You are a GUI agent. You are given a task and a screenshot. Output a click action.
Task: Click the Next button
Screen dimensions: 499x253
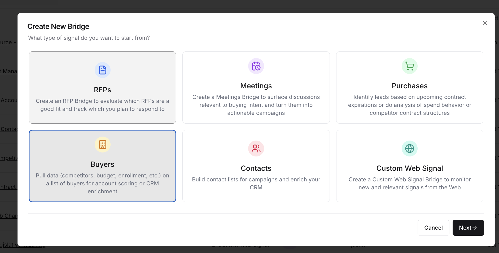(x=468, y=228)
